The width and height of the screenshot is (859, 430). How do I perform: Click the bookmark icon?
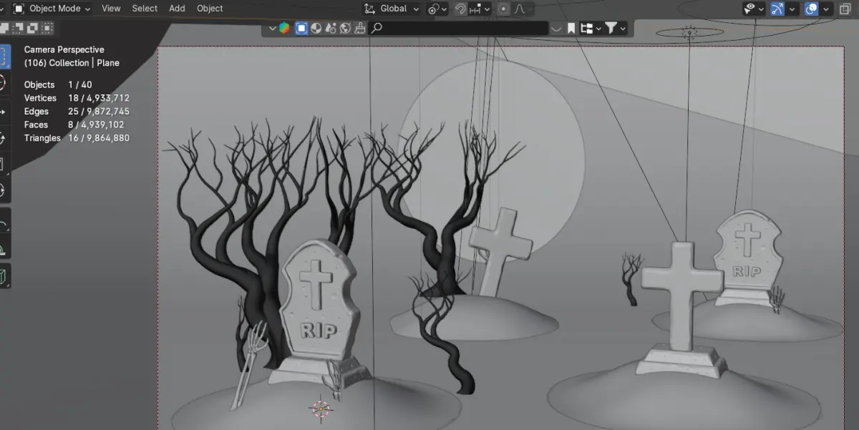pos(571,28)
